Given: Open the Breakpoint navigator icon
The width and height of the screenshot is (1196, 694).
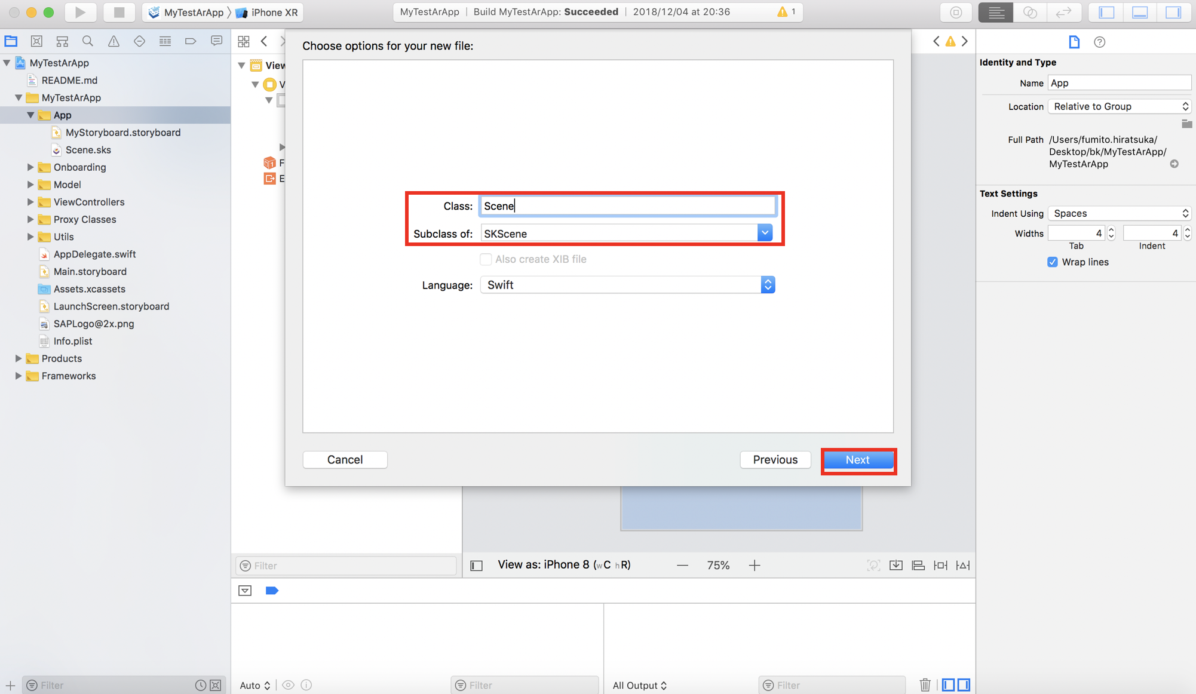Looking at the screenshot, I should pos(191,41).
